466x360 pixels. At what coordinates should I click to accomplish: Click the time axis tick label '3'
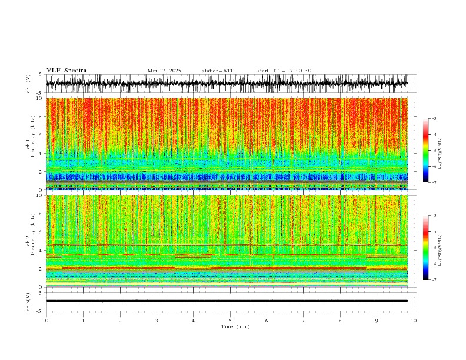[x=157, y=321]
